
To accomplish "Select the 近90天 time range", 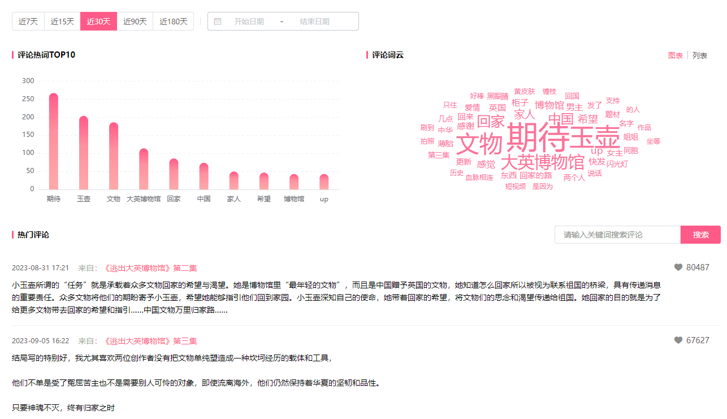I will tap(135, 21).
